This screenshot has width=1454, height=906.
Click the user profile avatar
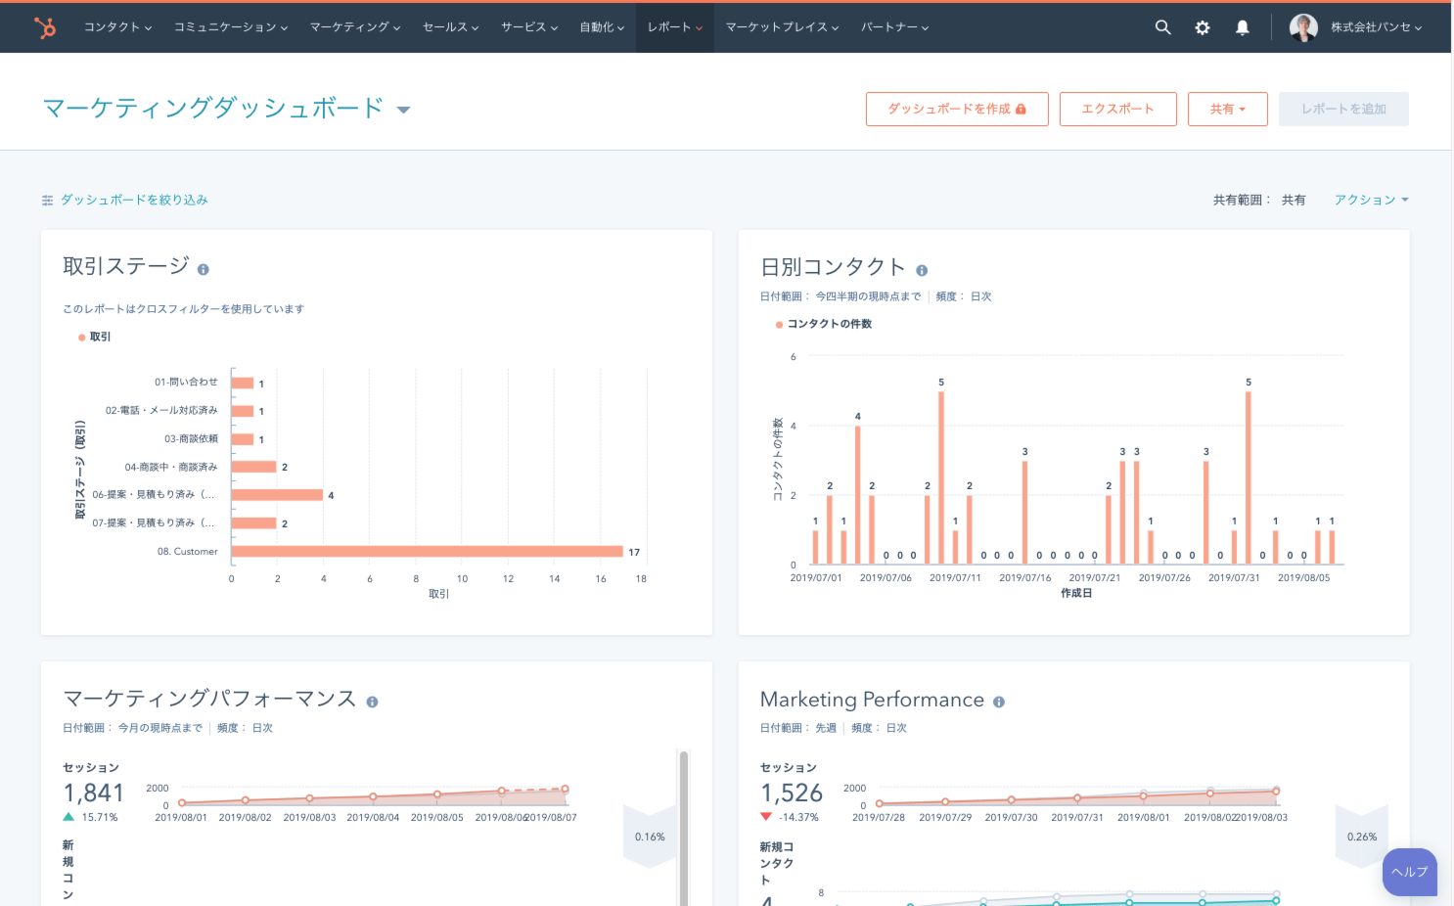tap(1303, 27)
